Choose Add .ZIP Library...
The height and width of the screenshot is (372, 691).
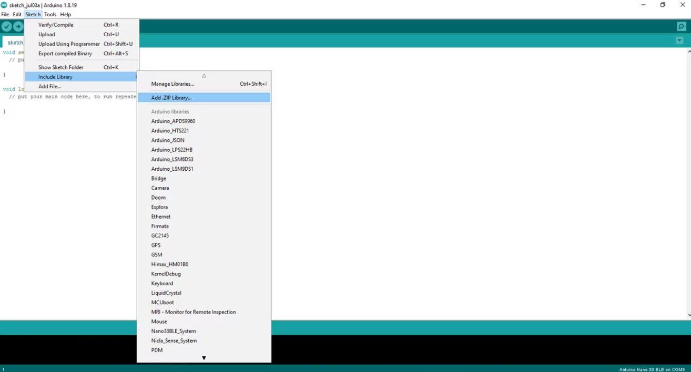[204, 98]
